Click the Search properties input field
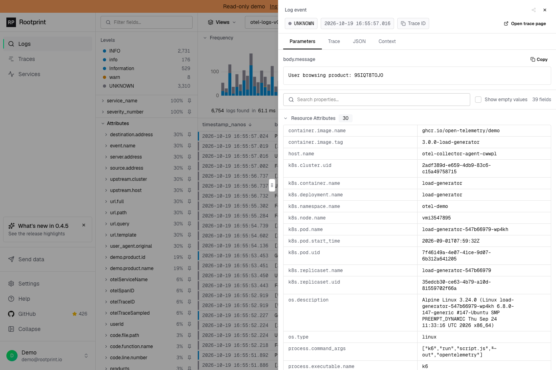Viewport: 556px width, 370px height. [377, 100]
